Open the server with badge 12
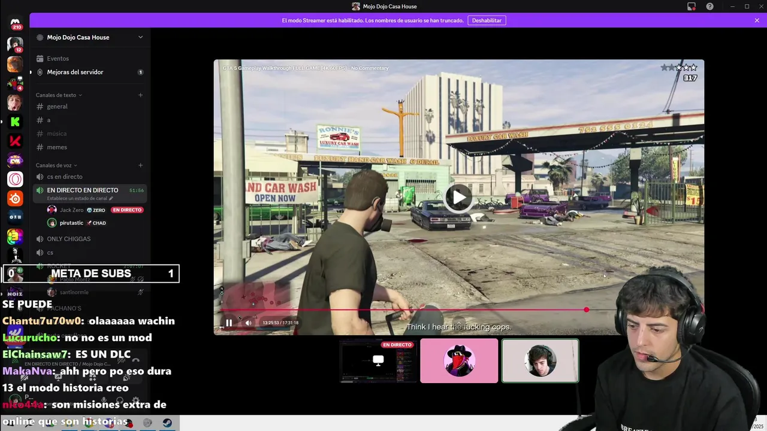Image resolution: width=767 pixels, height=431 pixels. pyautogui.click(x=15, y=44)
